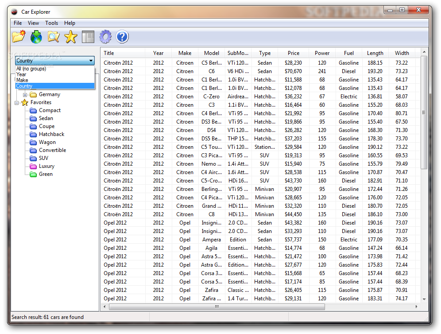
Task: Choose 'All (no groups)' in dropdown list
Action: tap(55, 69)
